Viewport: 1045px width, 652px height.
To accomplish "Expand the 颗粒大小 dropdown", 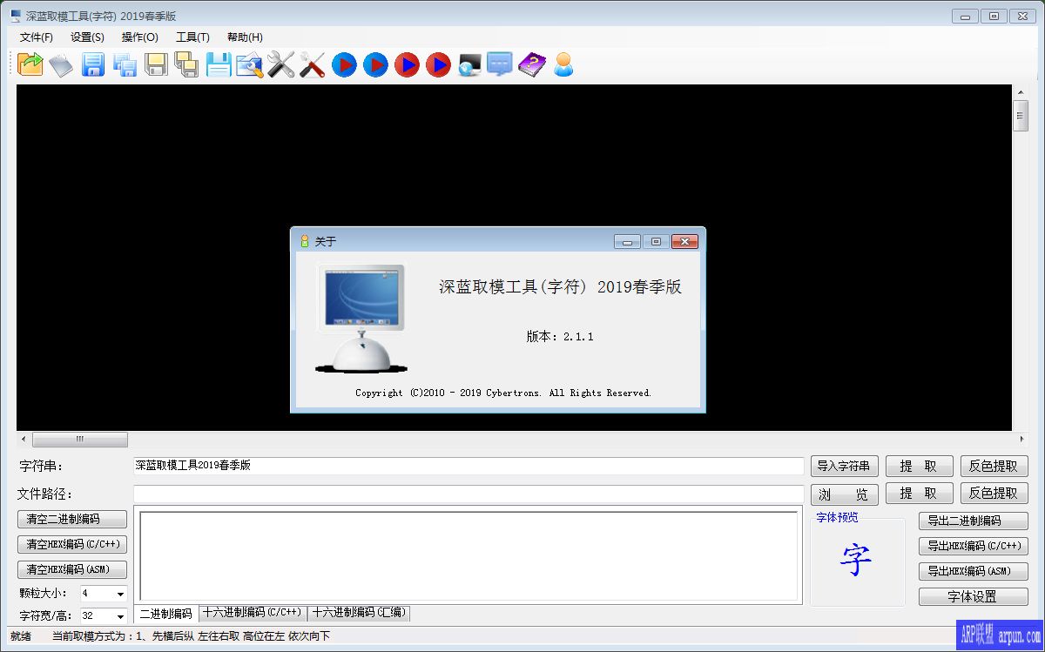I will [120, 595].
